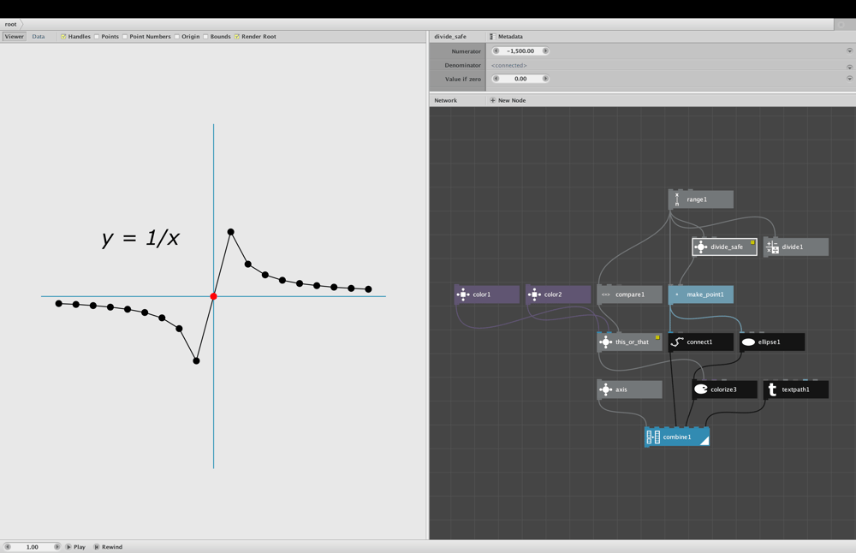856x553 pixels.
Task: Switch to the Viewer tab
Action: pyautogui.click(x=15, y=37)
